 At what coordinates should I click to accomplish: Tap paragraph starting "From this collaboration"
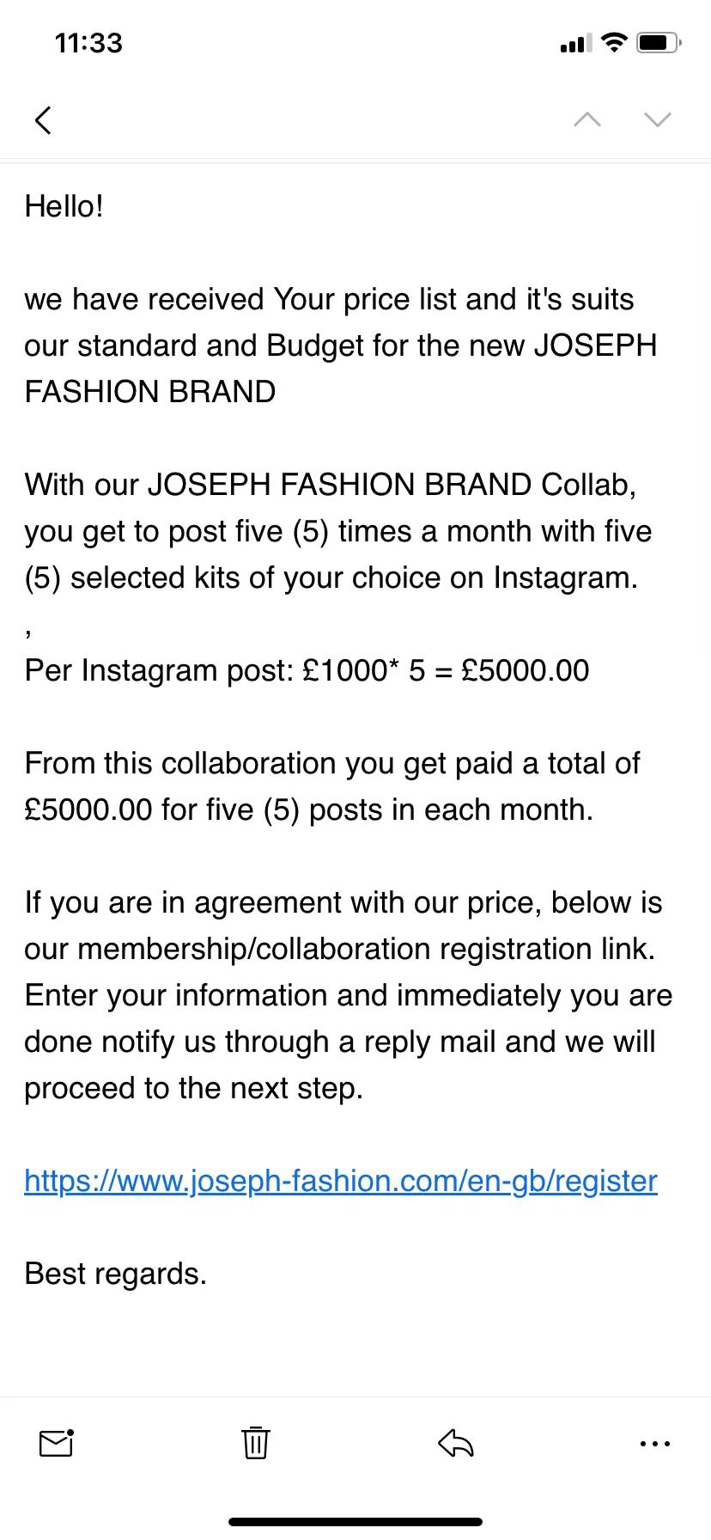point(332,786)
